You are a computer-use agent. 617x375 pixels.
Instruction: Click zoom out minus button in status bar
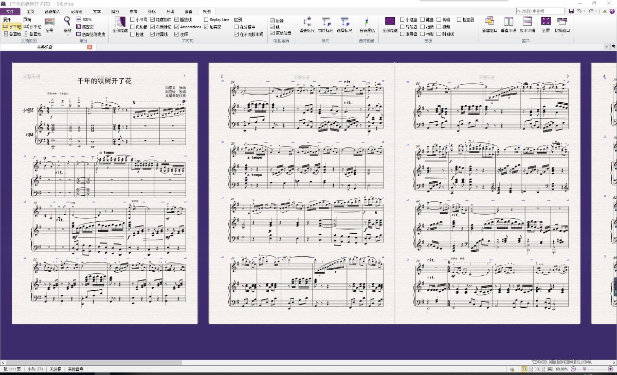pyautogui.click(x=573, y=369)
